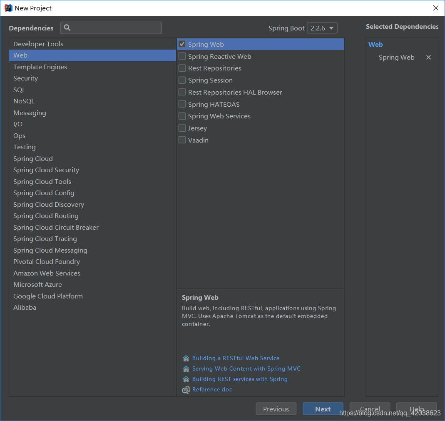Open the Ops category
Screen dimensions: 445x421
pyautogui.click(x=92, y=135)
